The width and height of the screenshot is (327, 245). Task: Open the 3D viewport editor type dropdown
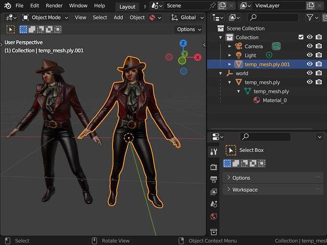[x=11, y=18]
